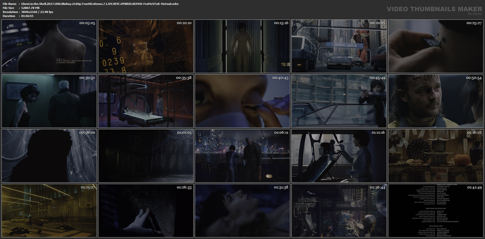Open the silhouette frame at 00:56:00
485x239 pixels.
pos(49,156)
